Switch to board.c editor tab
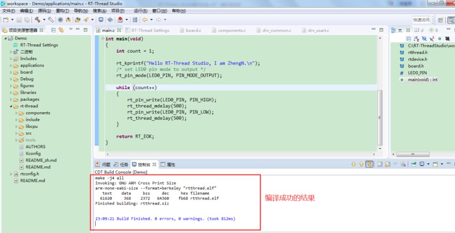Viewport: 455px width, 233px height. pos(191,30)
